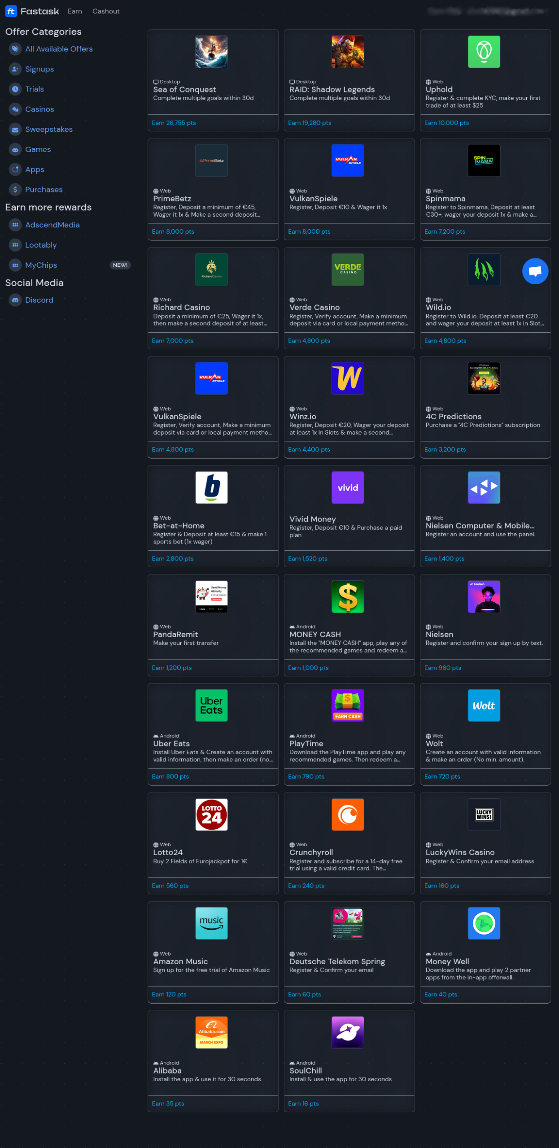Click the Sea of Conquest game thumbnail
Screen dimensions: 559x1148
coord(212,52)
